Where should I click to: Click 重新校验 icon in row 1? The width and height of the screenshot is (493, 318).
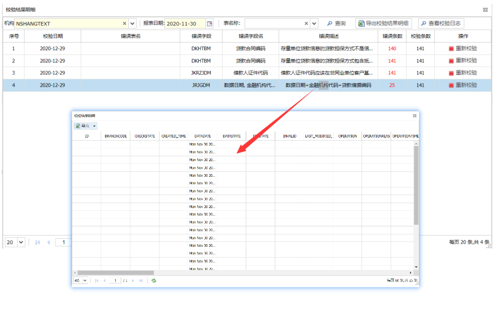tap(451, 49)
